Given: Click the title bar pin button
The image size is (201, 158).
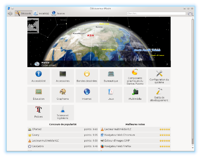Looking at the screenshot, I should point(13,8).
